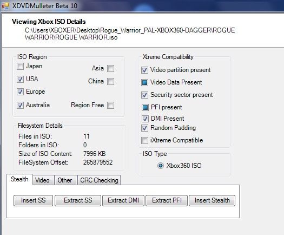Uncheck the USA region checkbox
284x235 pixels.
click(x=20, y=79)
